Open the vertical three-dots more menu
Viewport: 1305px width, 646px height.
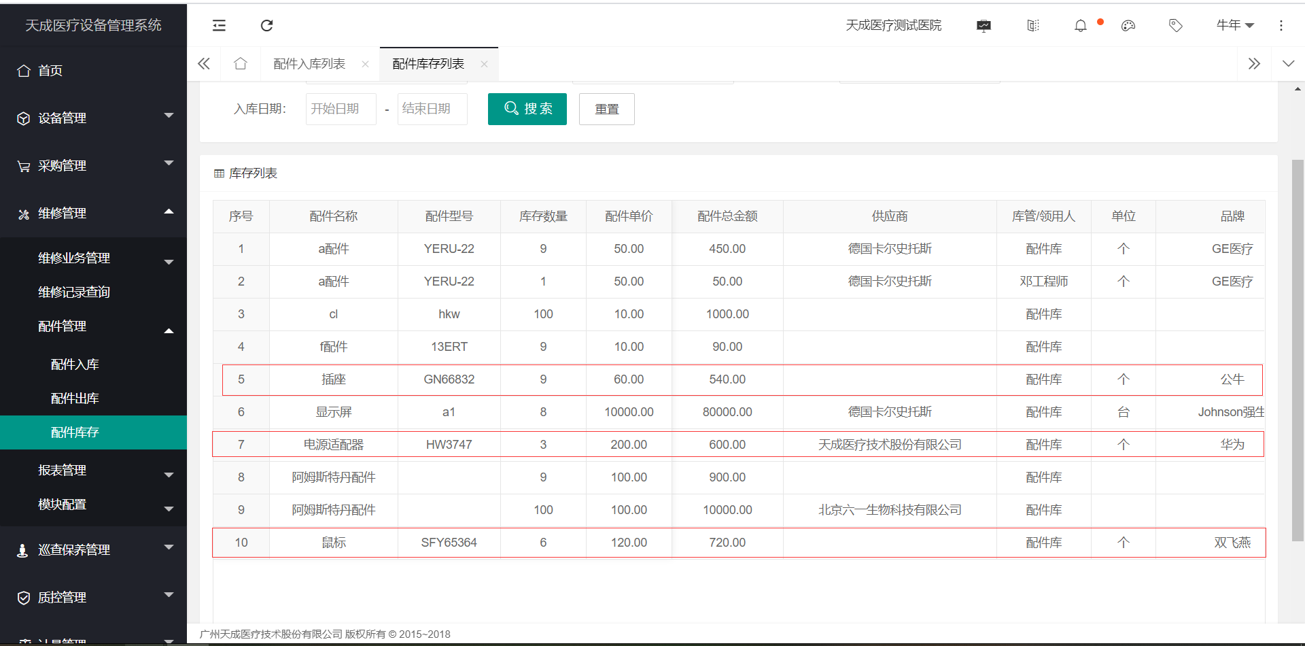1281,25
